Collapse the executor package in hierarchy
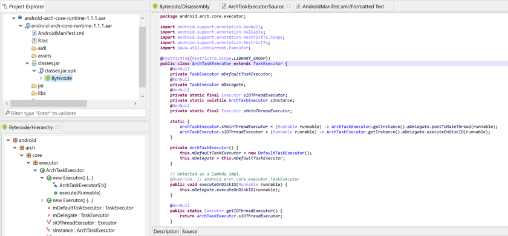This screenshot has height=236, width=508. (x=28, y=162)
